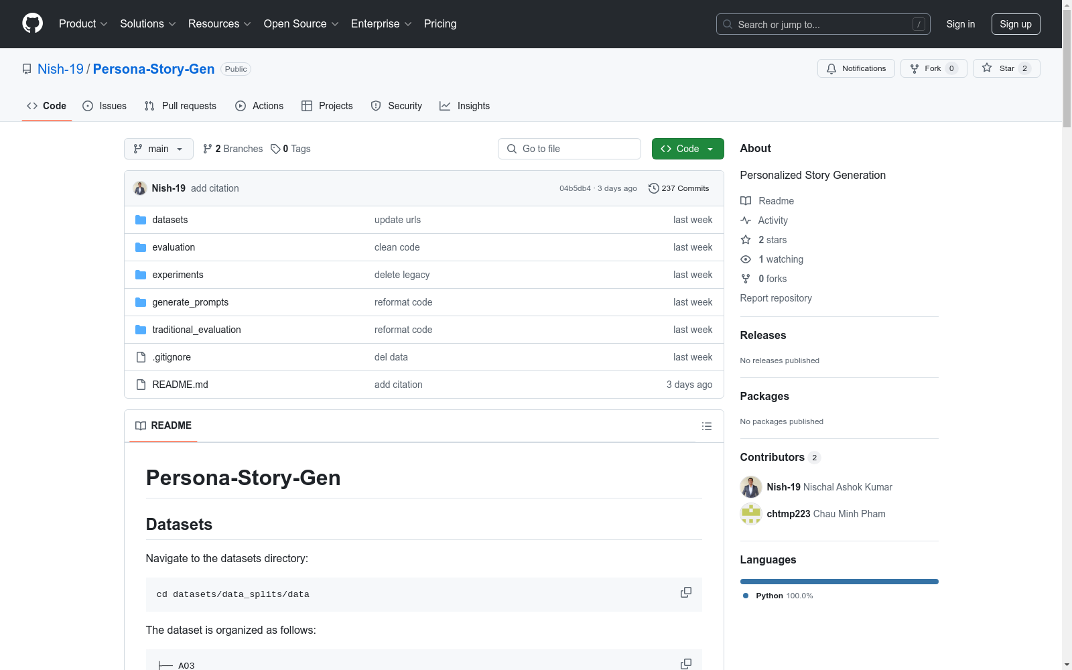This screenshot has height=670, width=1072.
Task: Open the datasets folder icon
Action: [141, 220]
